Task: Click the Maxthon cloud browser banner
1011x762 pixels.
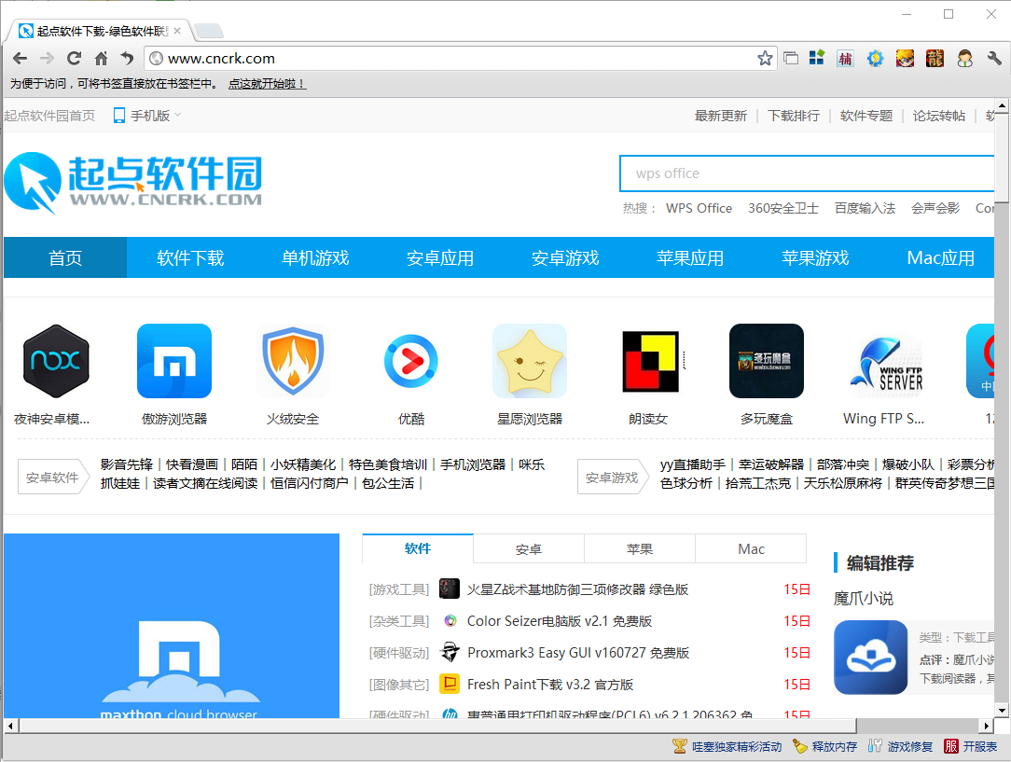Action: [172, 625]
